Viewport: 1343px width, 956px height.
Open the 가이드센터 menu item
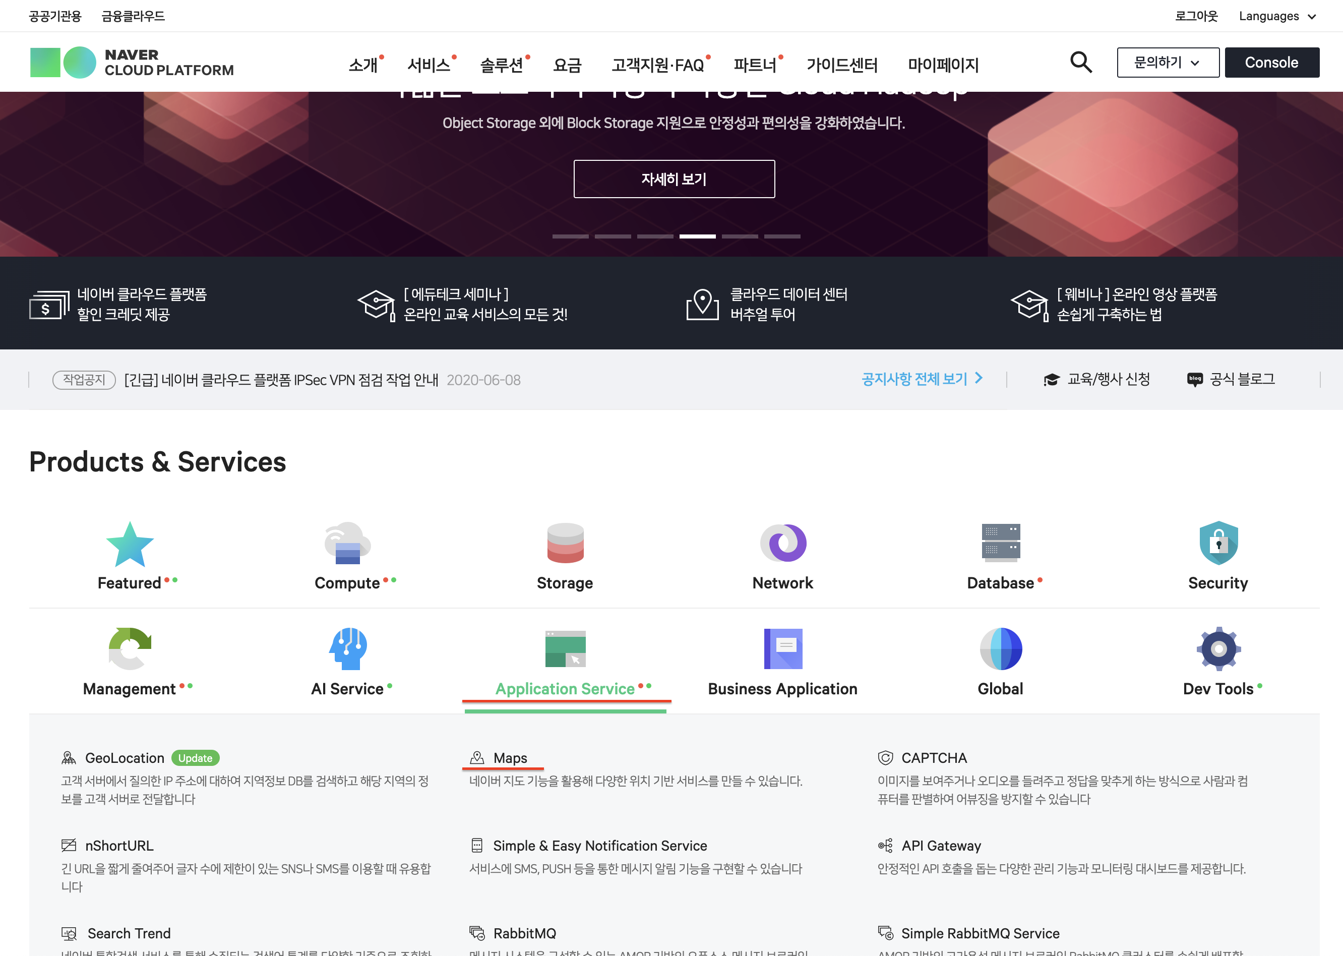point(841,65)
